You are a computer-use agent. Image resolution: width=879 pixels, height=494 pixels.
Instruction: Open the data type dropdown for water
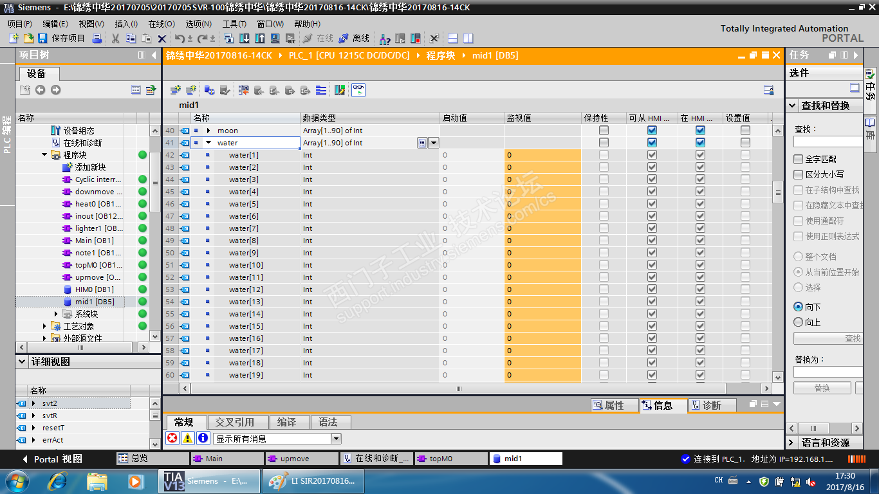434,143
